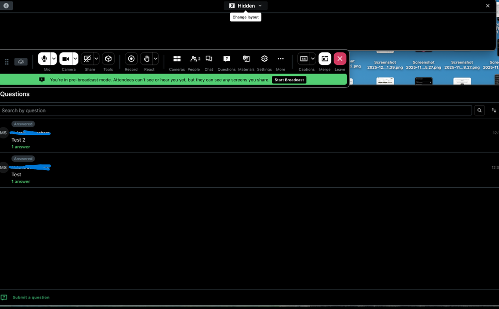Open the Chat panel
Screen dimensions: 499x309
click(209, 59)
